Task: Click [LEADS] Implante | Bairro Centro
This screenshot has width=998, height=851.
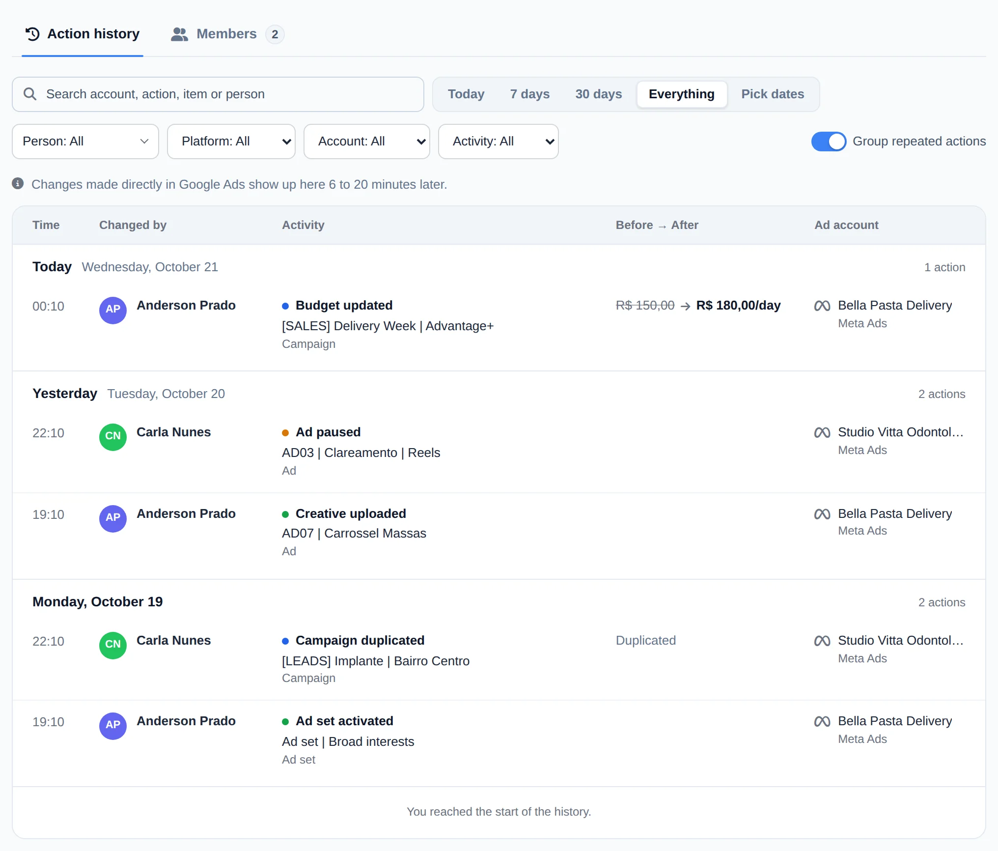Action: (376, 661)
